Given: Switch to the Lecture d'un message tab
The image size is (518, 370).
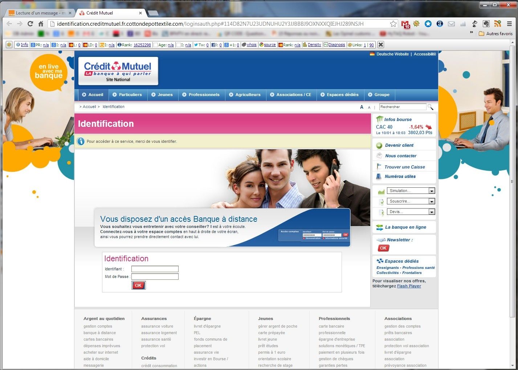Looking at the screenshot, I should [x=38, y=13].
